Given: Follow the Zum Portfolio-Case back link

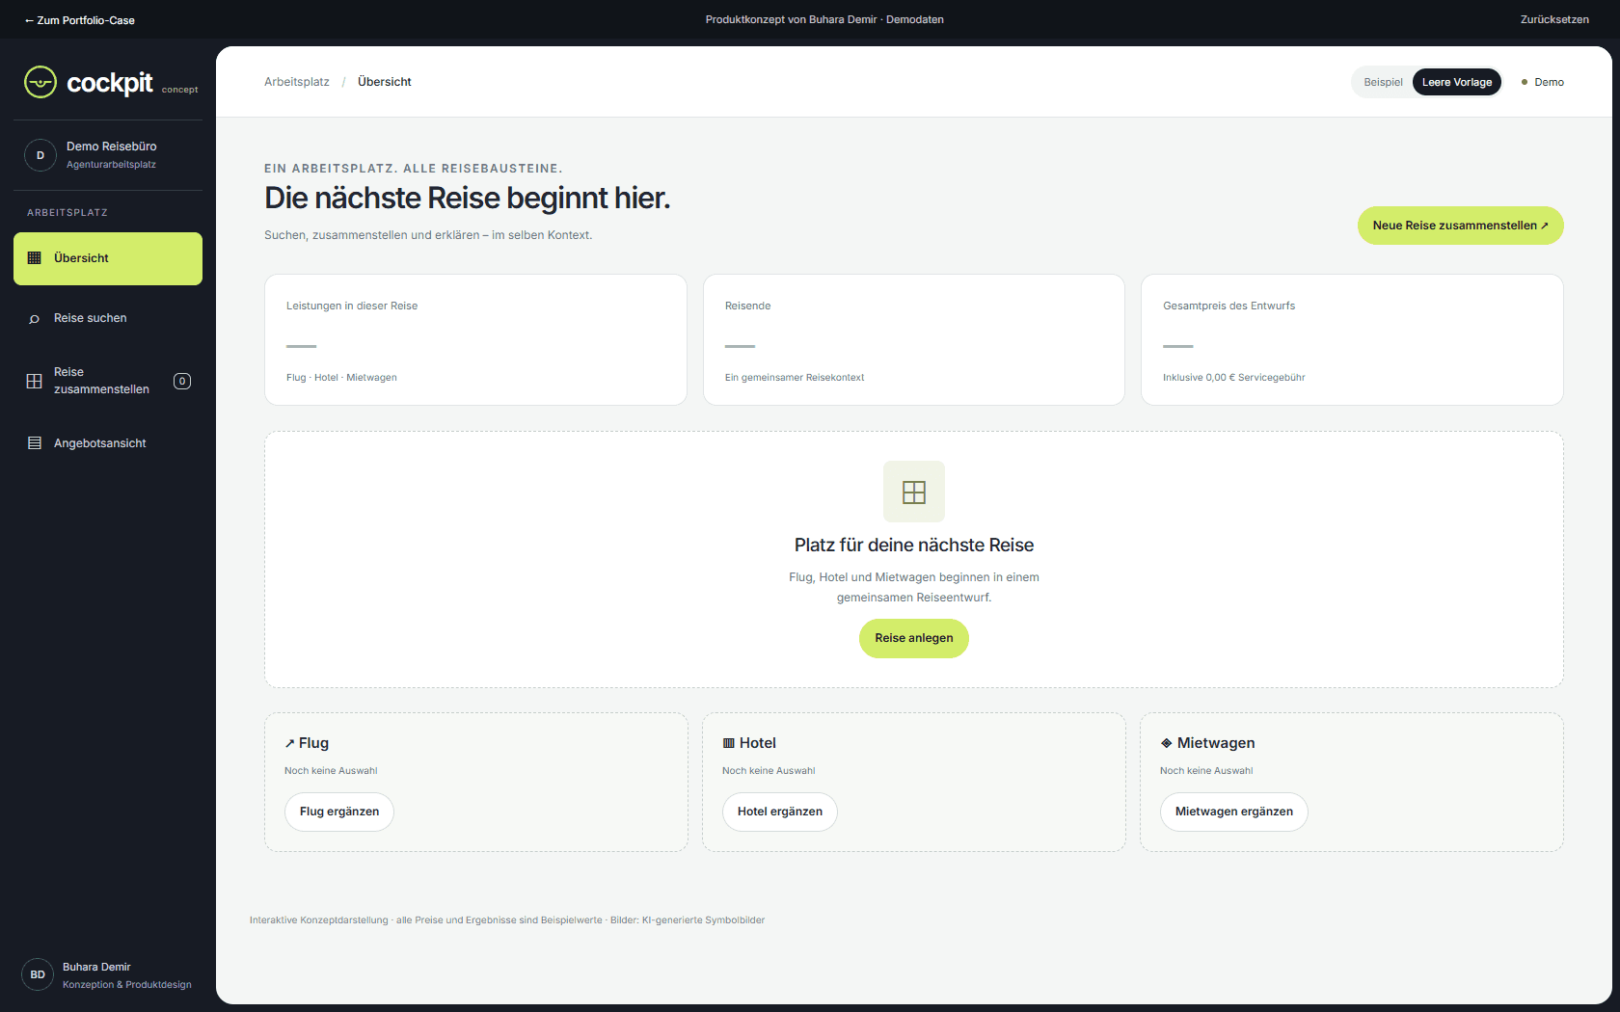Looking at the screenshot, I should [80, 20].
